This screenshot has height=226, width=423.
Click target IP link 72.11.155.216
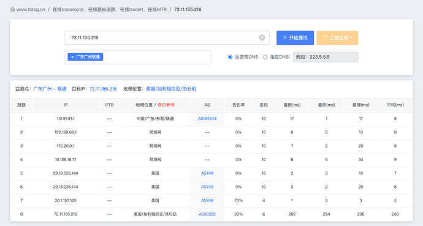103,89
